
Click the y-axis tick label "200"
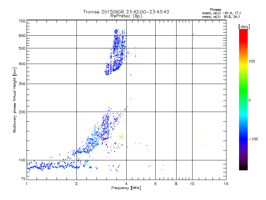click(x=22, y=112)
